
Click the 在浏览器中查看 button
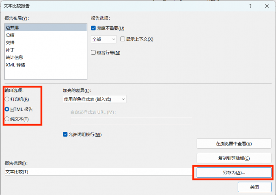click(234, 144)
